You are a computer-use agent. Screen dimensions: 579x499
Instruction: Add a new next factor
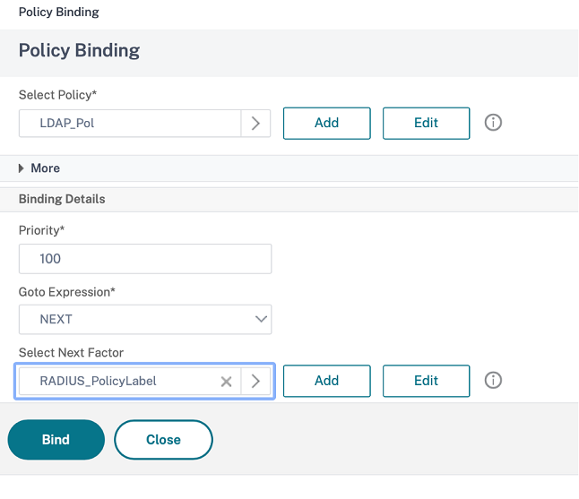[326, 381]
